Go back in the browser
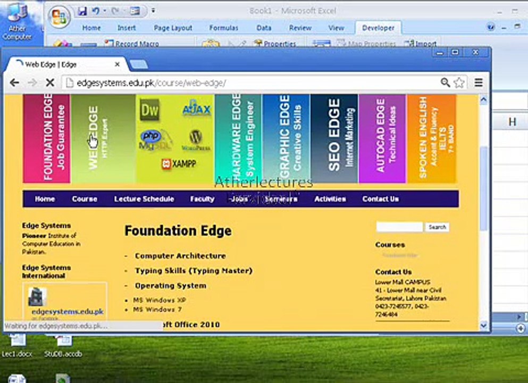Image resolution: width=528 pixels, height=383 pixels. click(14, 82)
